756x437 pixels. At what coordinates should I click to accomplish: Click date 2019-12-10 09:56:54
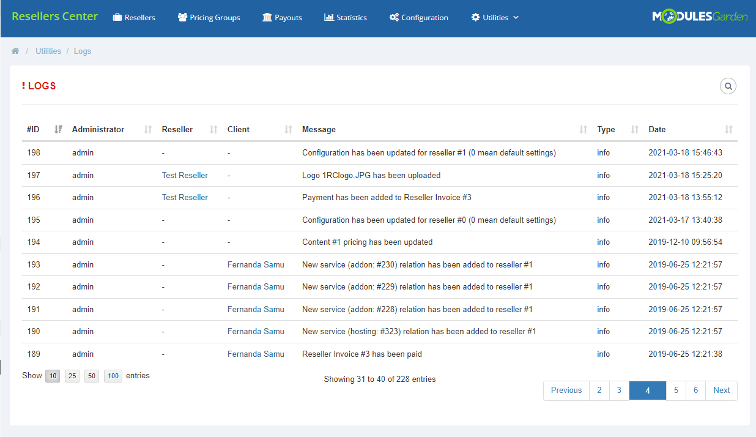pos(685,242)
